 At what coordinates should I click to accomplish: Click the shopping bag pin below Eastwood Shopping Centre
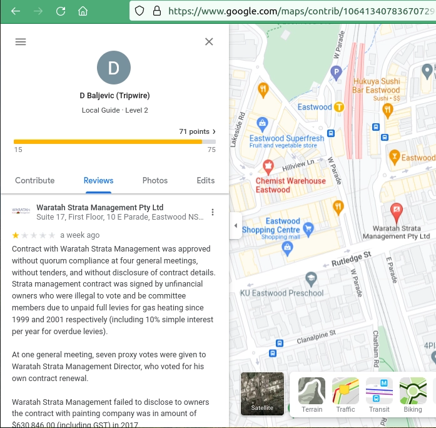(288, 248)
